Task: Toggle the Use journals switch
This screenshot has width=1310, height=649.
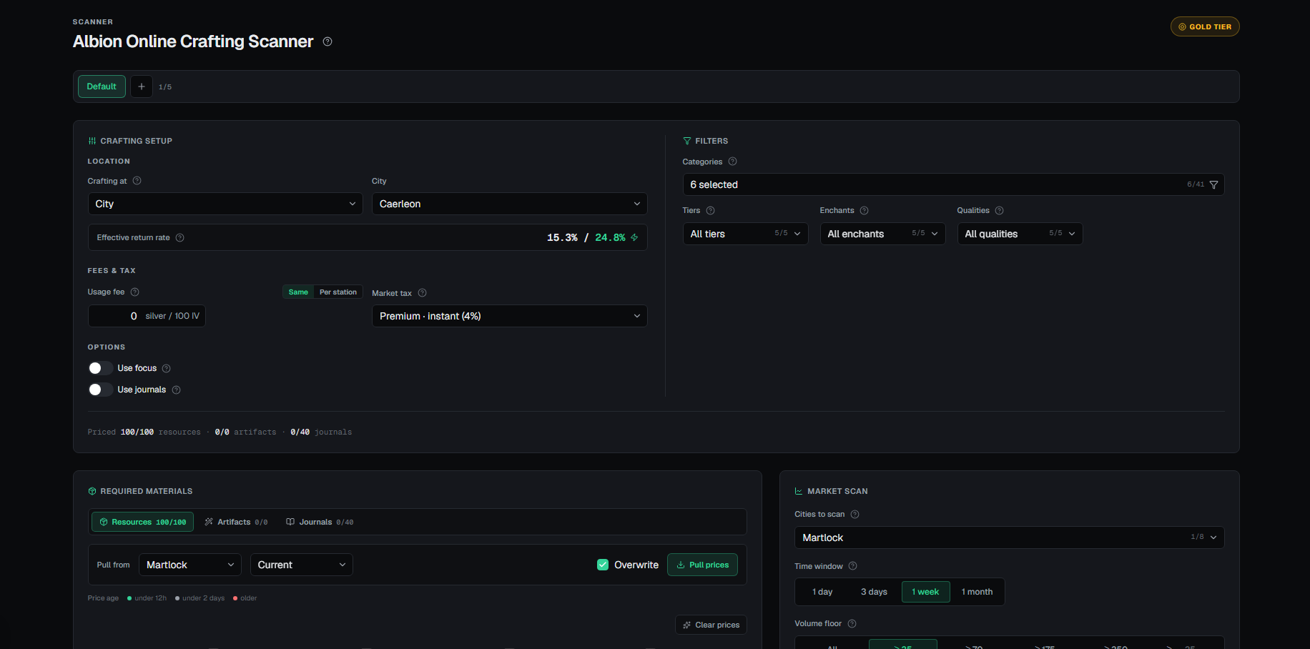Action: tap(101, 390)
